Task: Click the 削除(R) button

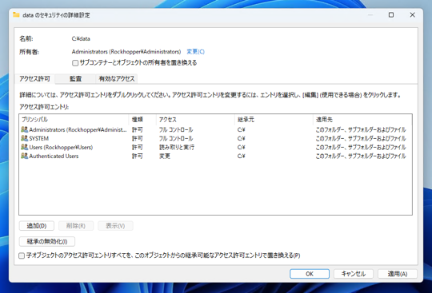Action: [x=76, y=226]
